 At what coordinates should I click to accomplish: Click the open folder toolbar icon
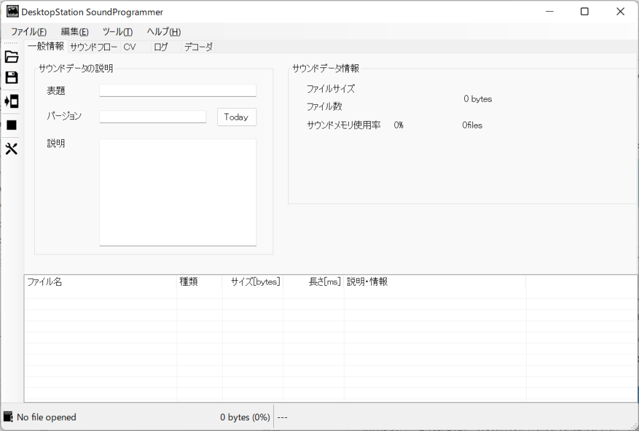(11, 57)
